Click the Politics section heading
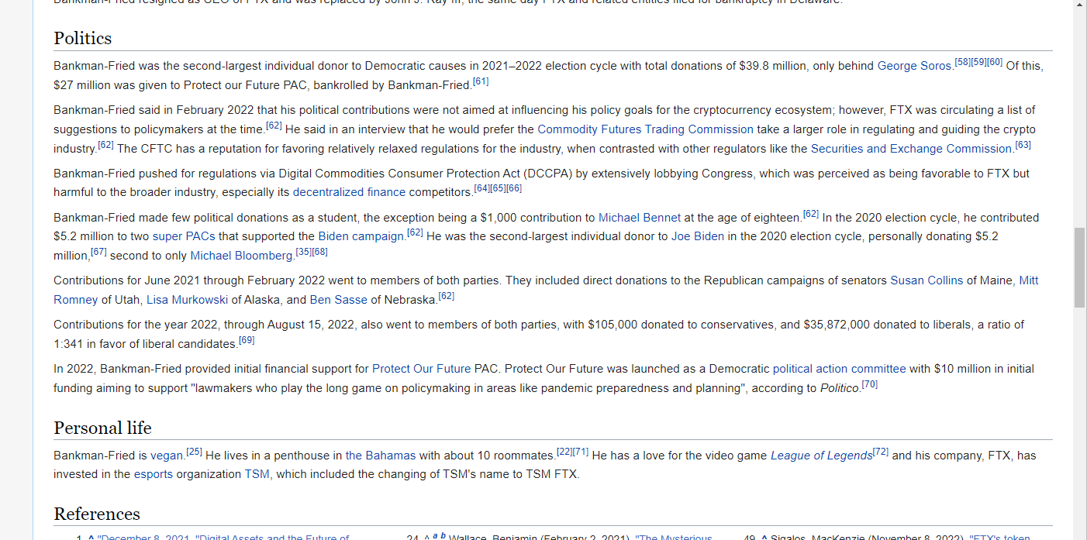1087x540 pixels. tap(83, 38)
